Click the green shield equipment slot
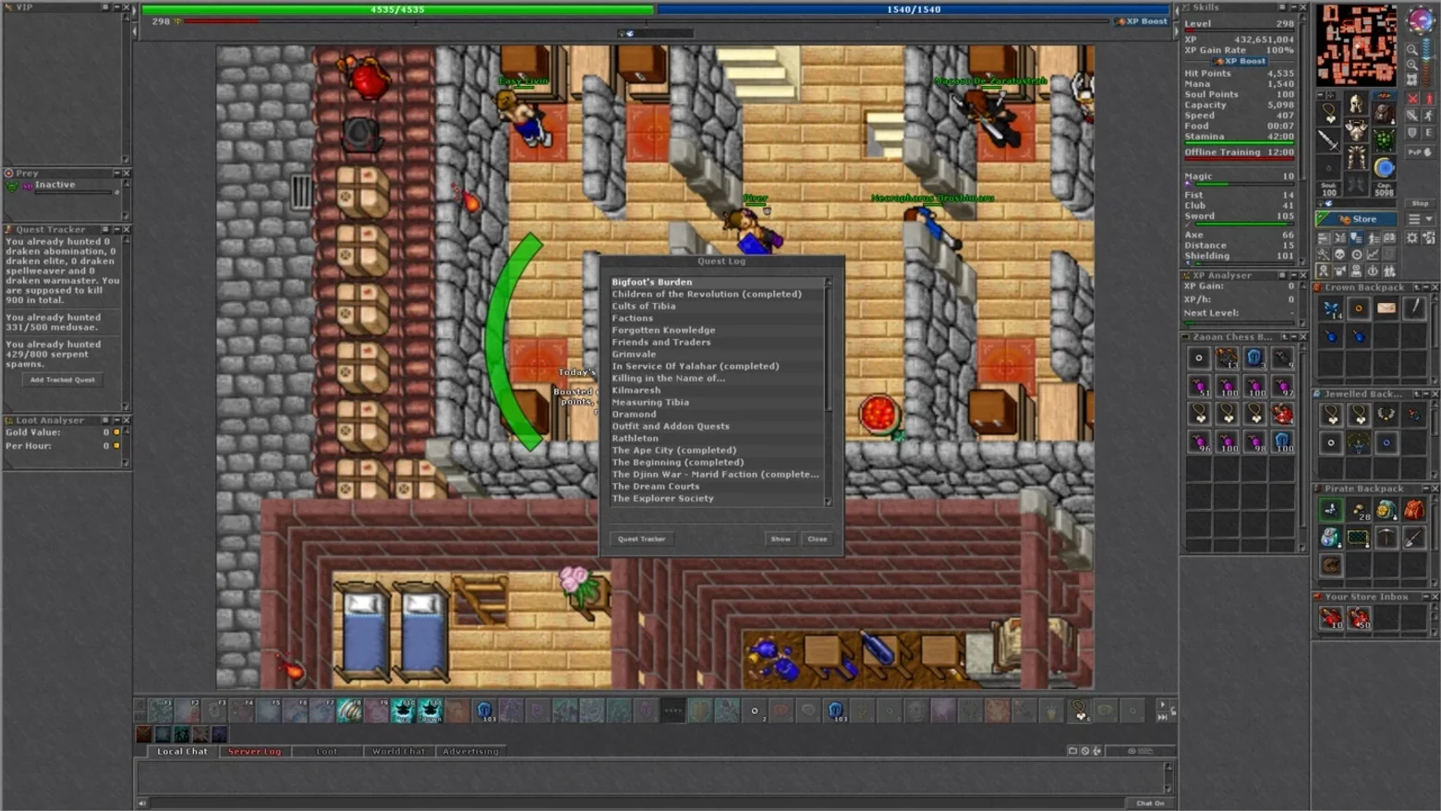The width and height of the screenshot is (1441, 811). click(1384, 140)
